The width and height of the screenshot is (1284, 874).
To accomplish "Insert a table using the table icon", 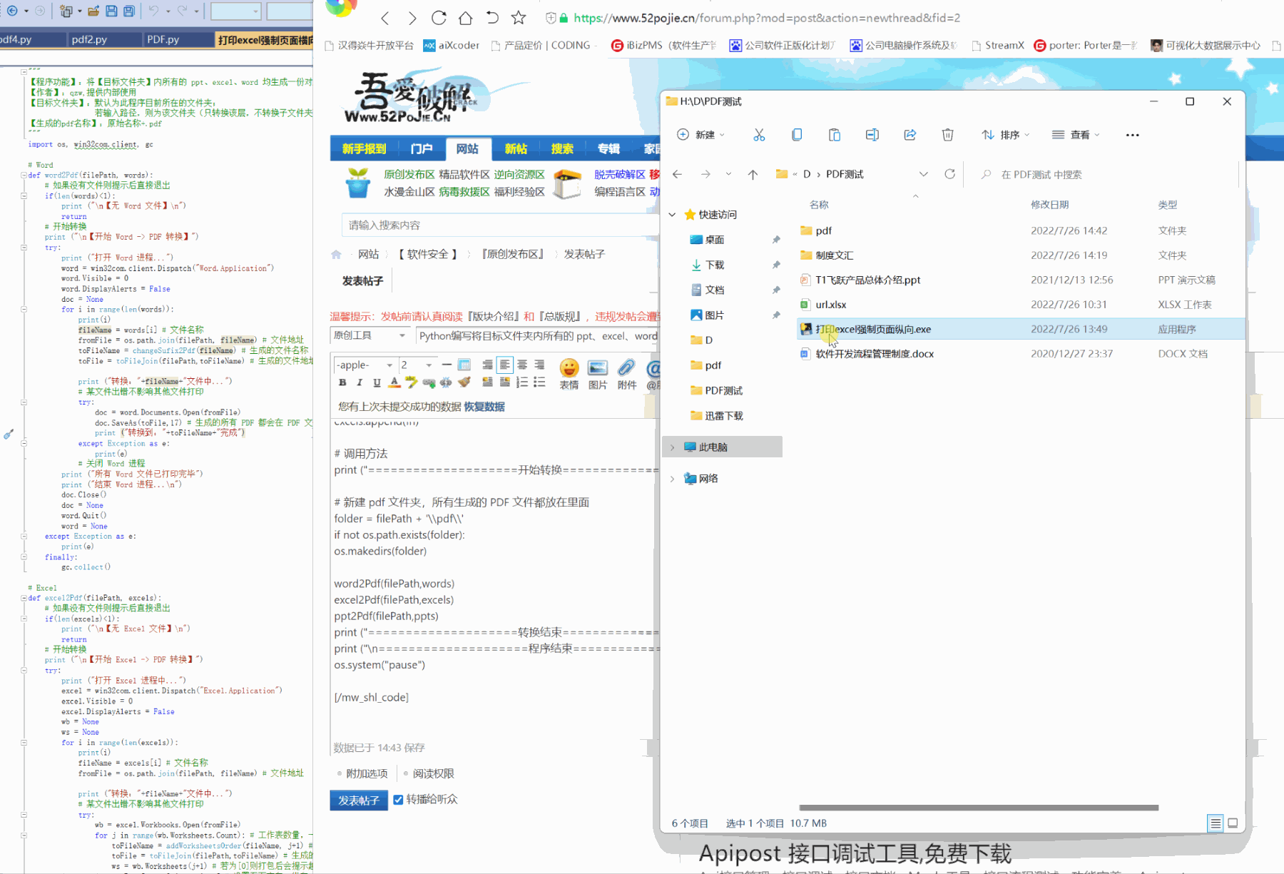I will click(x=465, y=365).
